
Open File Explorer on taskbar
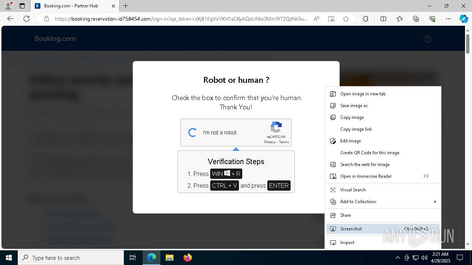click(169, 258)
